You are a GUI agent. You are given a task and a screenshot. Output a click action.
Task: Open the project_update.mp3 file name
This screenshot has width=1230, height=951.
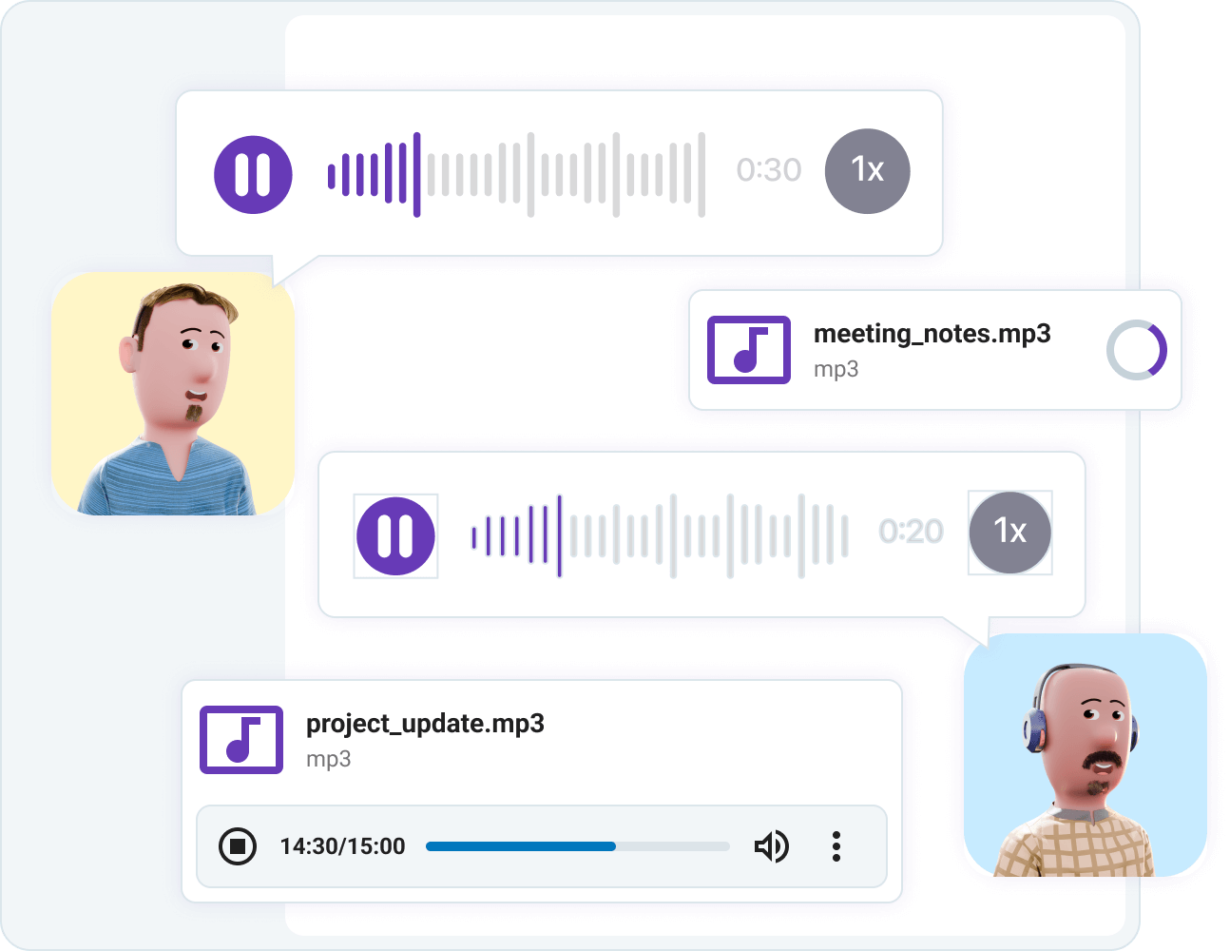coord(425,724)
